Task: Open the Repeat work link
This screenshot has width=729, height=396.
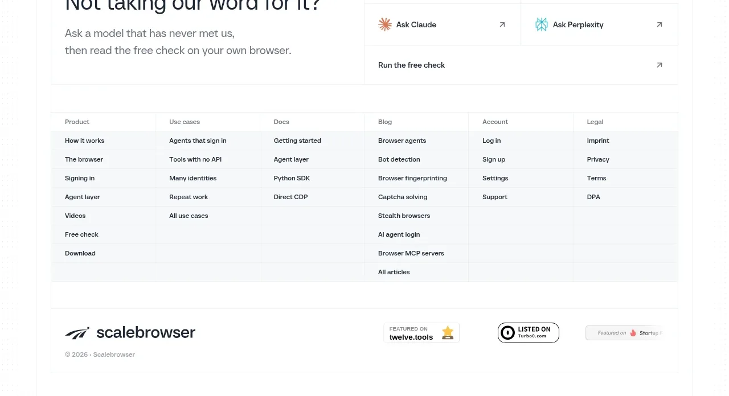Action: point(189,197)
